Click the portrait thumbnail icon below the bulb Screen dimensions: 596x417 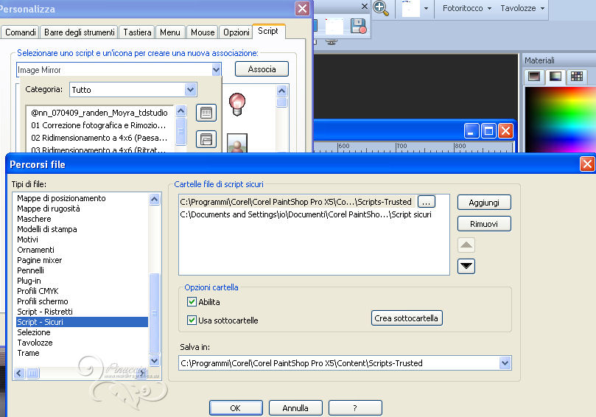point(237,144)
